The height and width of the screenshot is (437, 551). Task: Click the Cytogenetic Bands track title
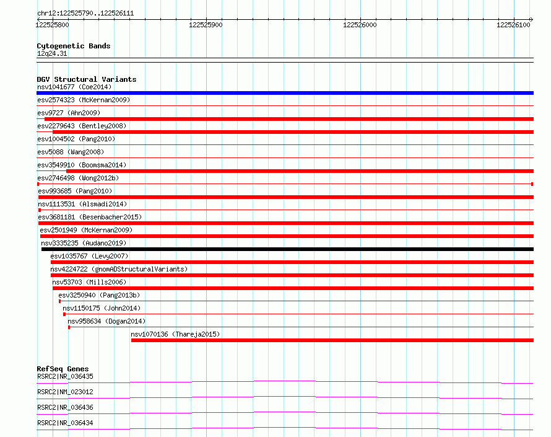pyautogui.click(x=74, y=46)
